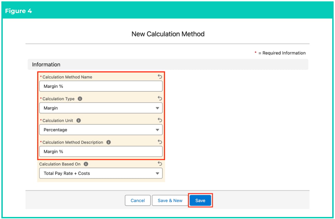
Task: Click the Calculation Method Description input field
Action: 101,151
